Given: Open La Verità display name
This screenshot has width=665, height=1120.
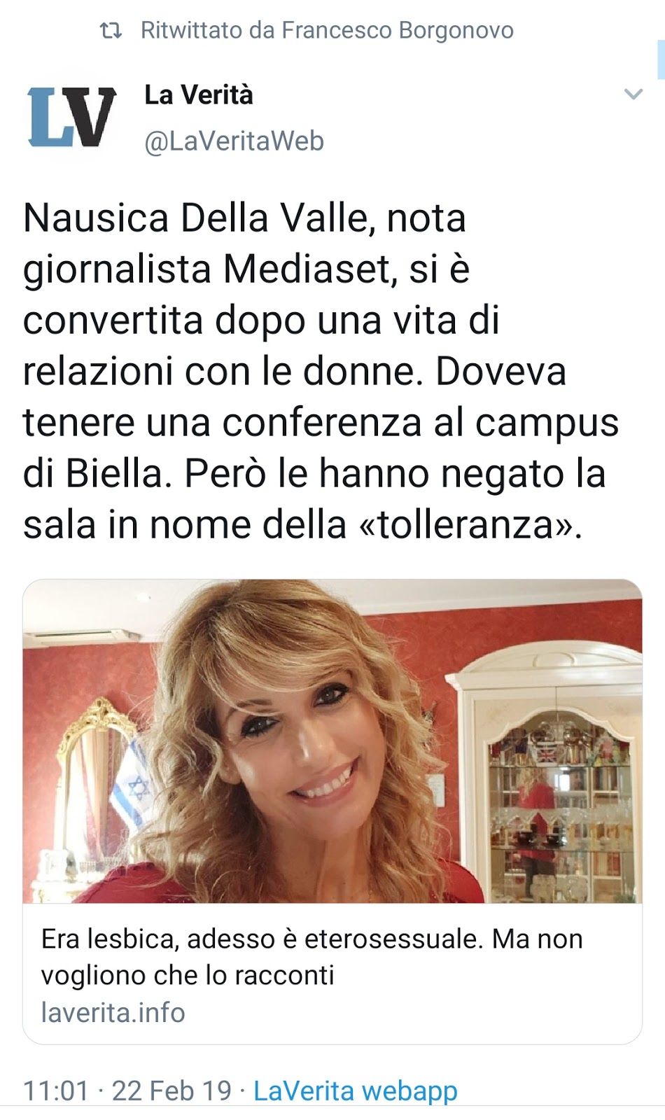Looking at the screenshot, I should [199, 94].
